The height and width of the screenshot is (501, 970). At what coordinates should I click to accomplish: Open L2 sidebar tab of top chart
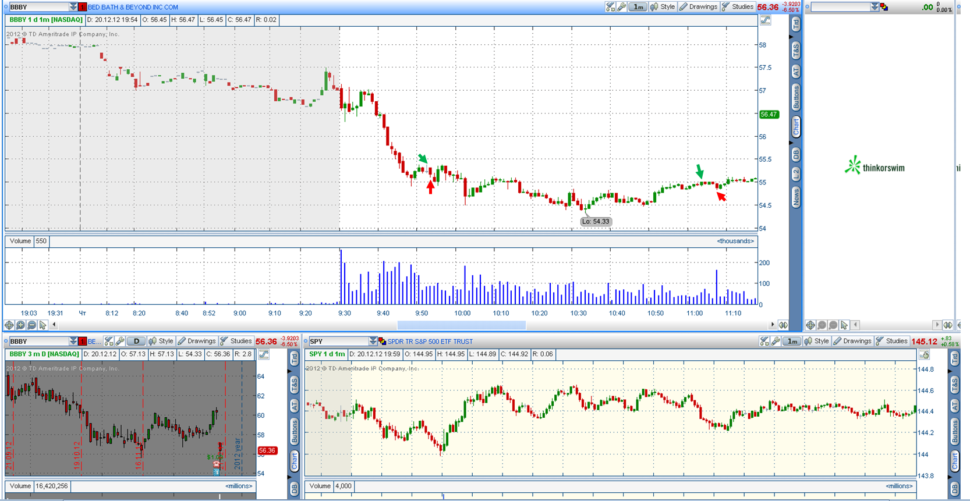click(796, 174)
